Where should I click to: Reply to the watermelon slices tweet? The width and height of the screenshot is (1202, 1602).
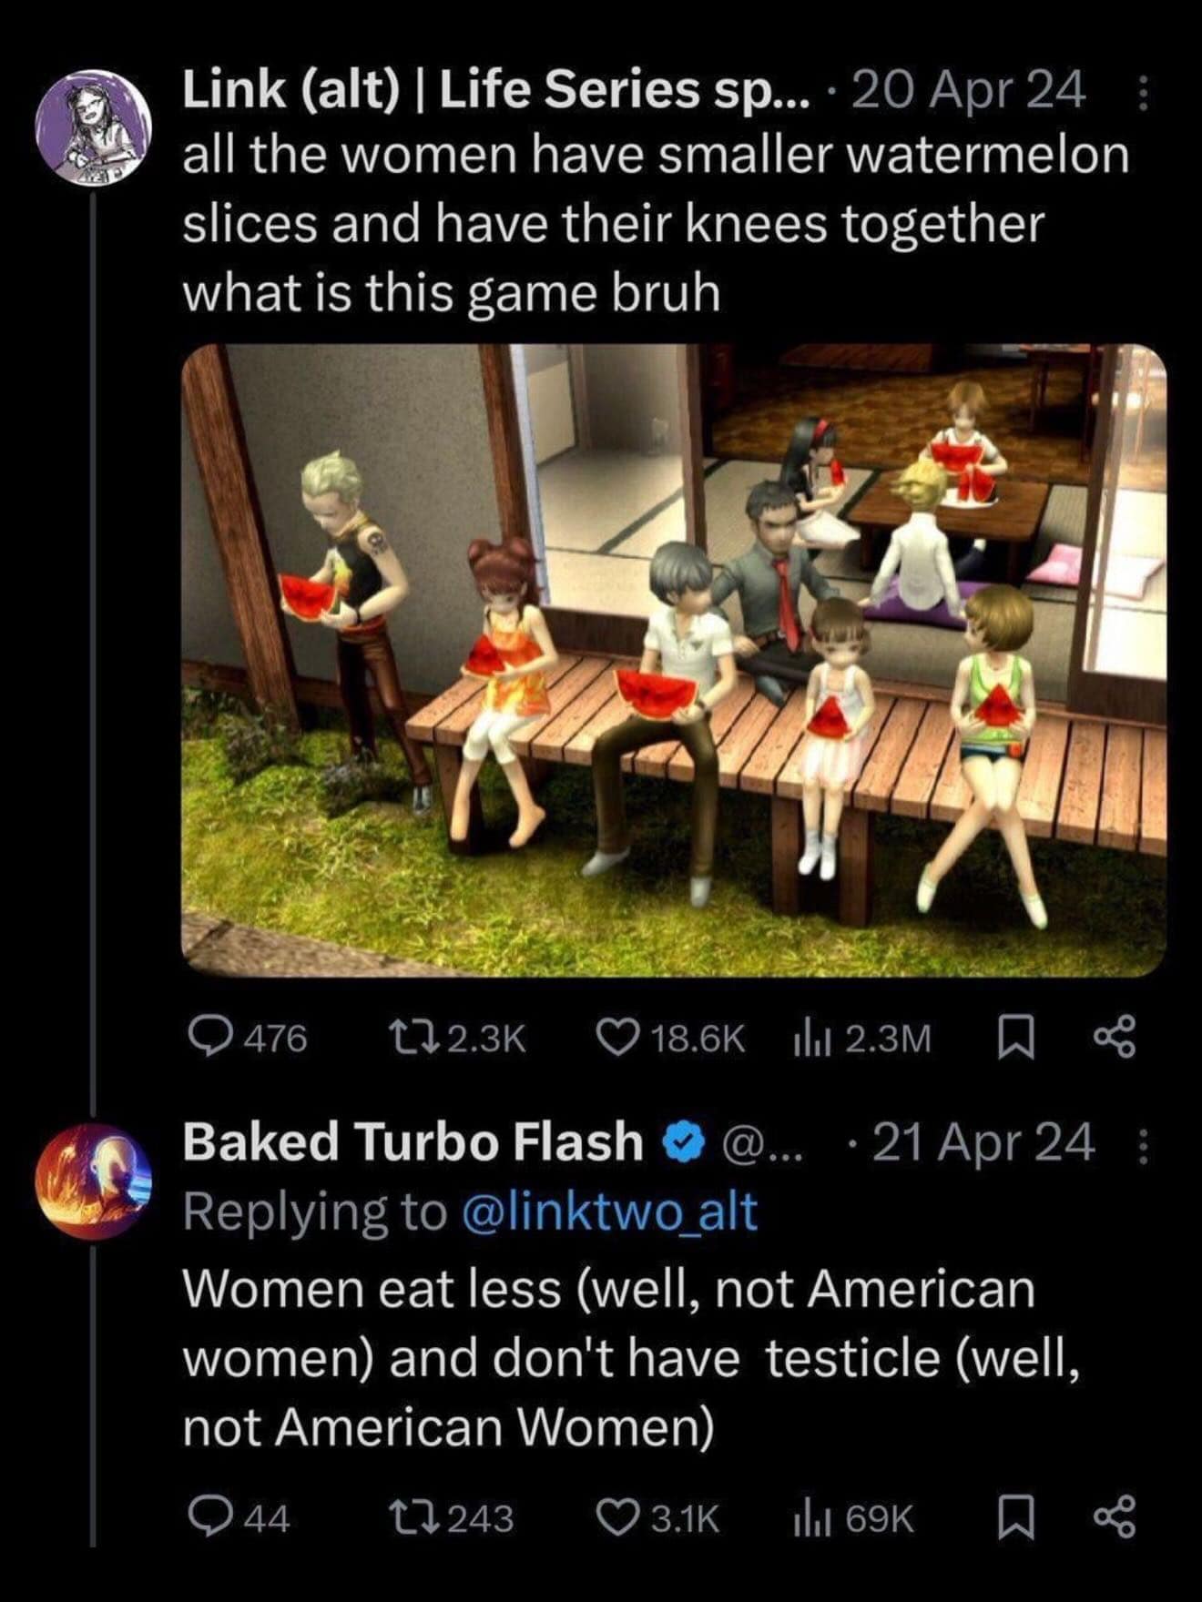pos(209,1038)
